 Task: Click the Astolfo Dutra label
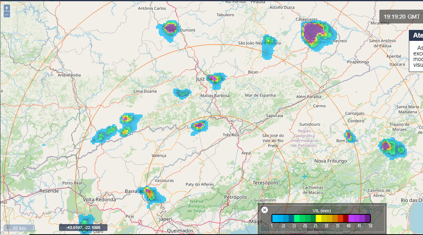click(282, 7)
